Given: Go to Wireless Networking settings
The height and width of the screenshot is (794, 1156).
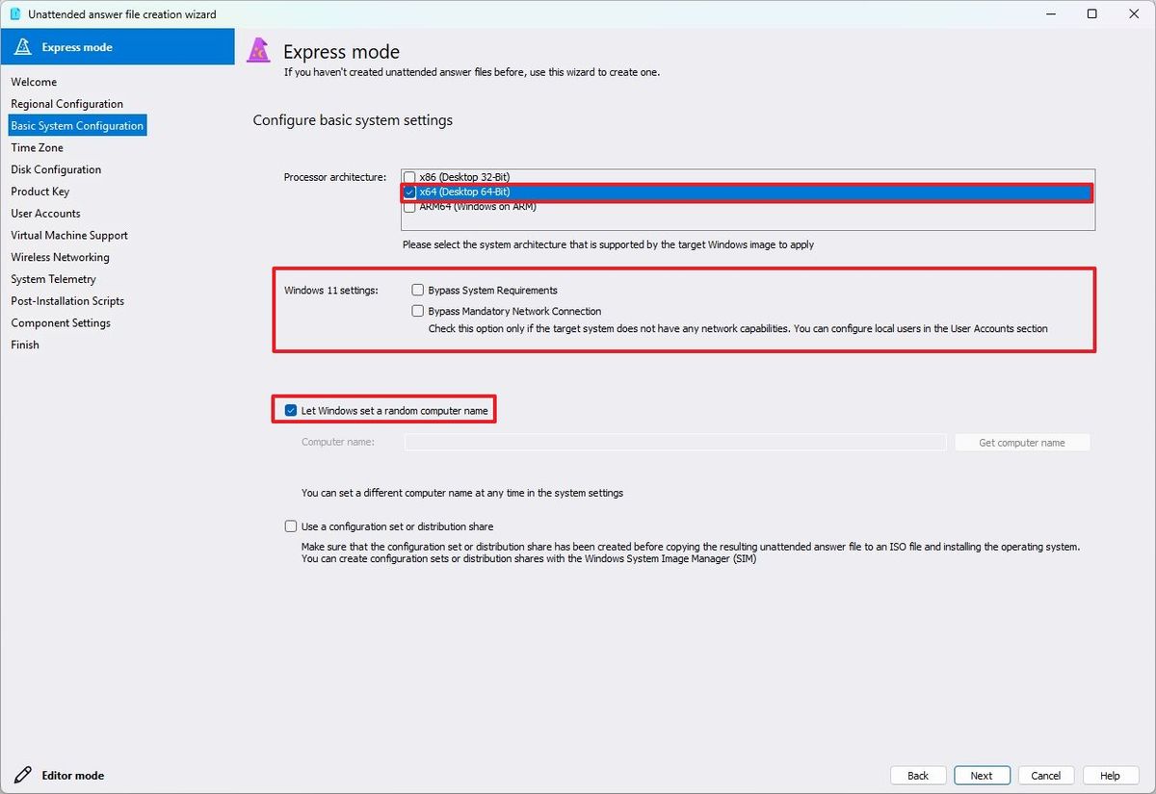Looking at the screenshot, I should 60,257.
